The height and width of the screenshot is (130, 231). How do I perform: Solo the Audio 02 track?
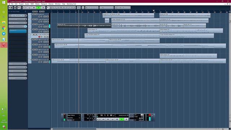[36, 24]
